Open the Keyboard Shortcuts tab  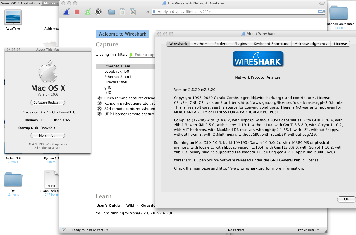point(271,44)
